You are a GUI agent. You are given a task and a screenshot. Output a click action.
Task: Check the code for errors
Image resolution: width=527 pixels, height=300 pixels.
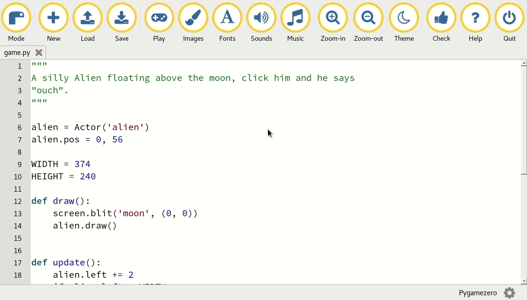coord(441,17)
